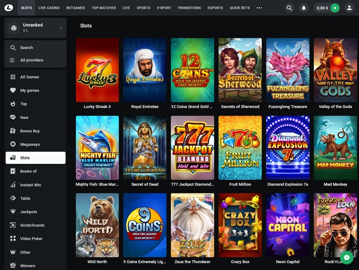Open Jackpots category in sidebar
The width and height of the screenshot is (359, 270).
[29, 212]
